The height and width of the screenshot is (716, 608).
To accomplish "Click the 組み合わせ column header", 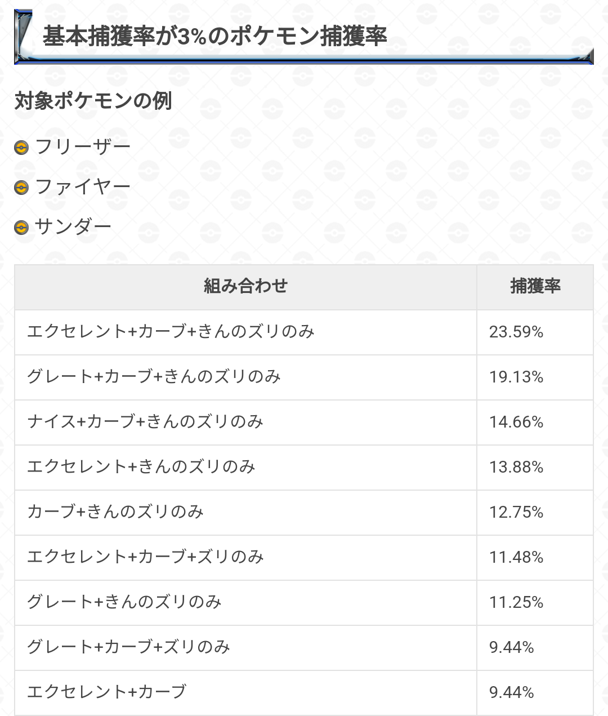I will (x=245, y=286).
